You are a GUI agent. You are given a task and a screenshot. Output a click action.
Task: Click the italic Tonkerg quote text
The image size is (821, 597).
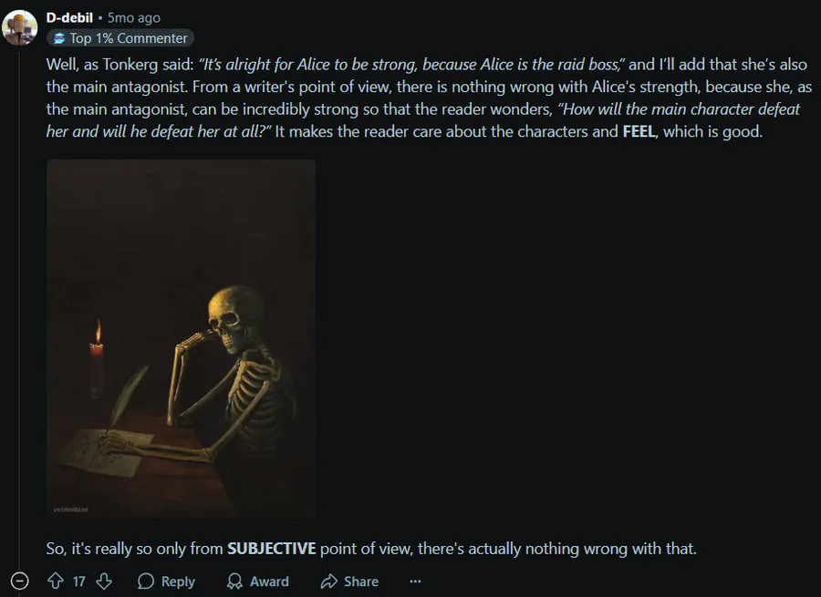tap(411, 65)
